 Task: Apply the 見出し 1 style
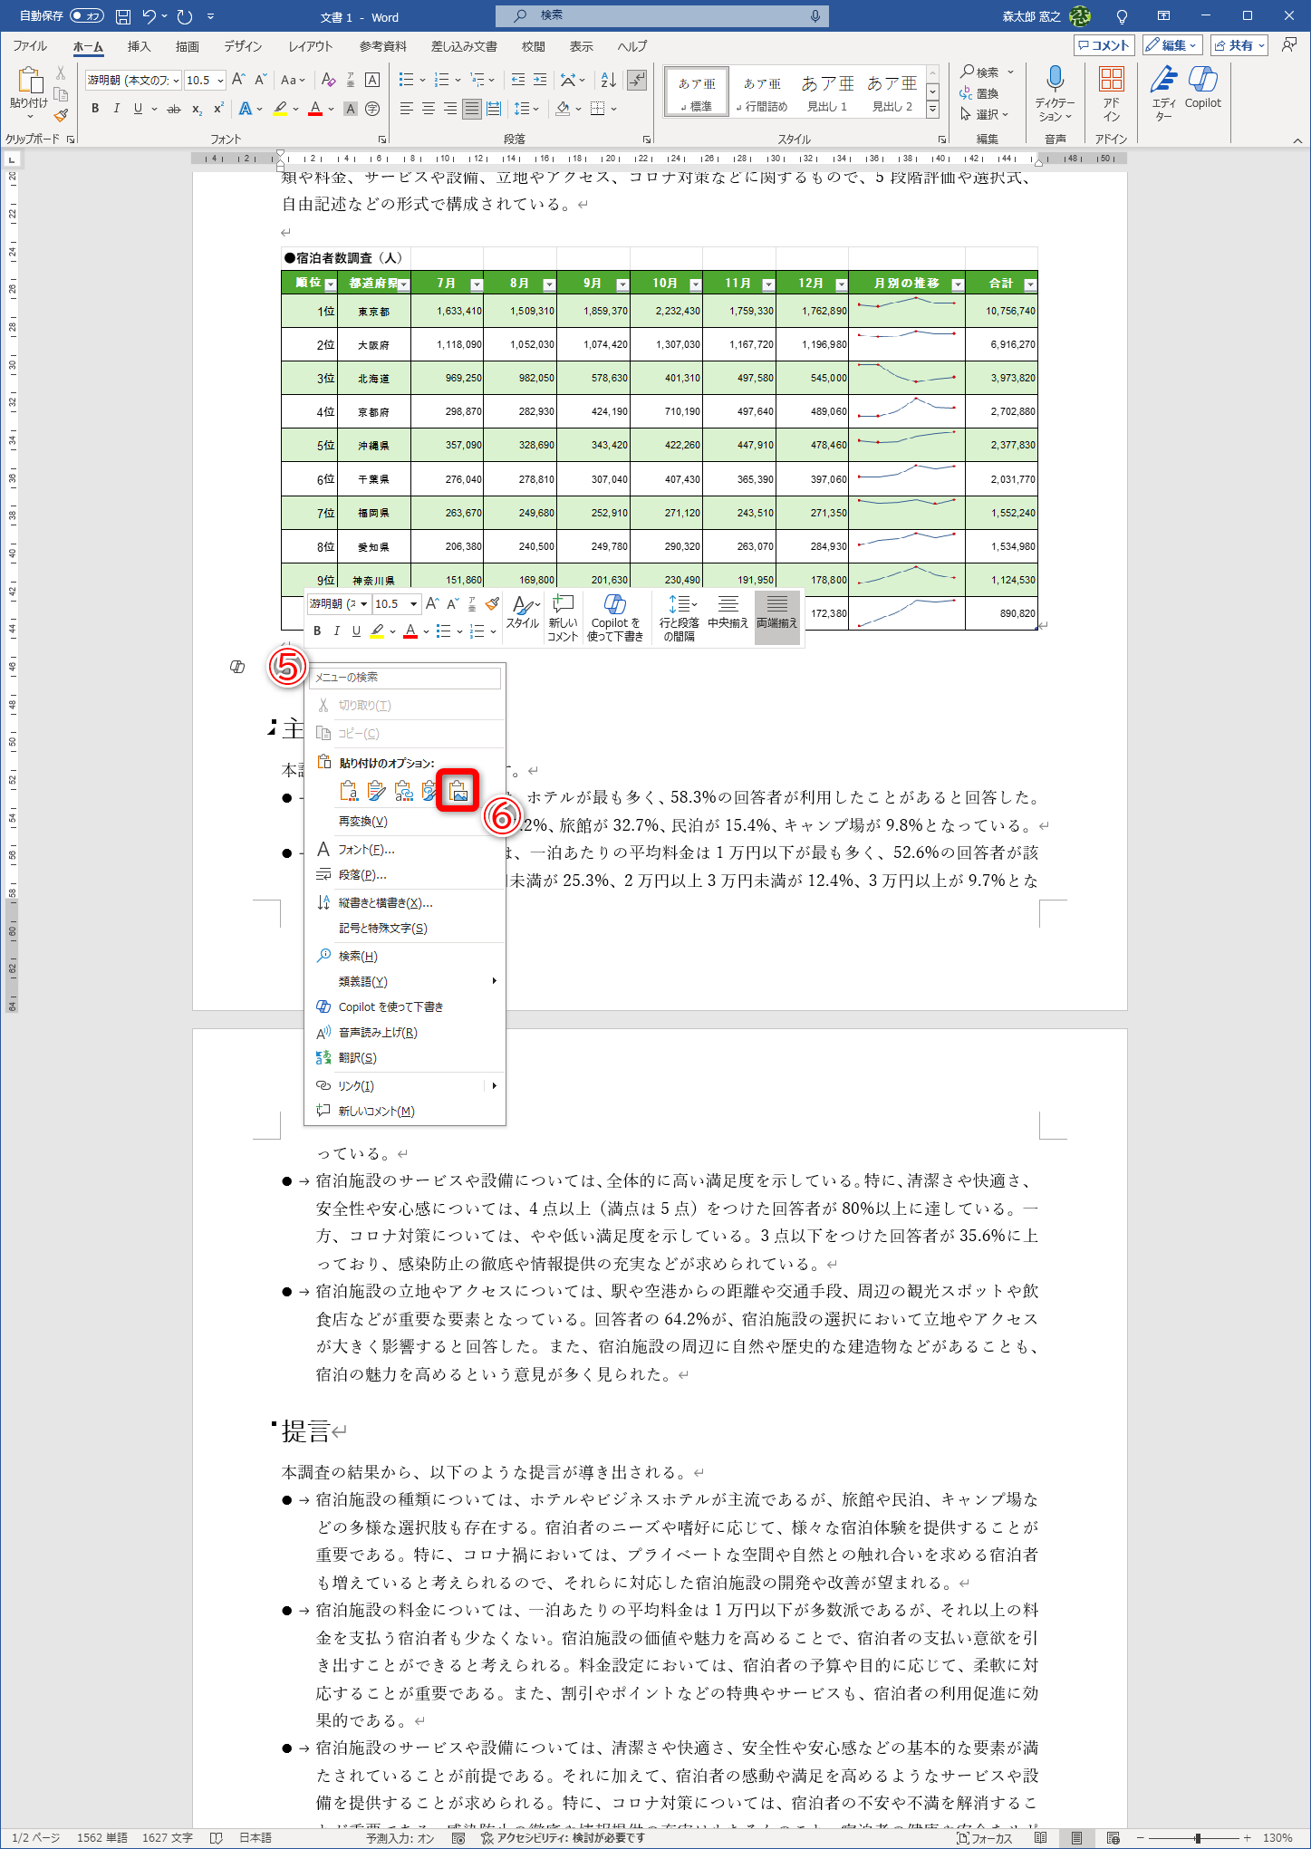point(827,92)
